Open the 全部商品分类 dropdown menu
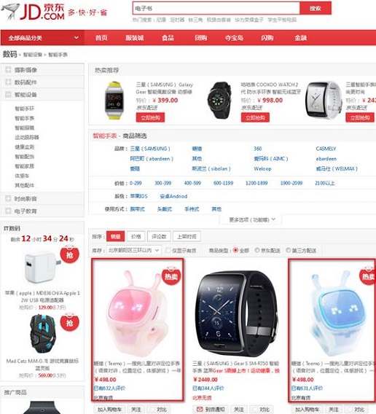Viewport: 376px width, 414px height. tap(42, 38)
